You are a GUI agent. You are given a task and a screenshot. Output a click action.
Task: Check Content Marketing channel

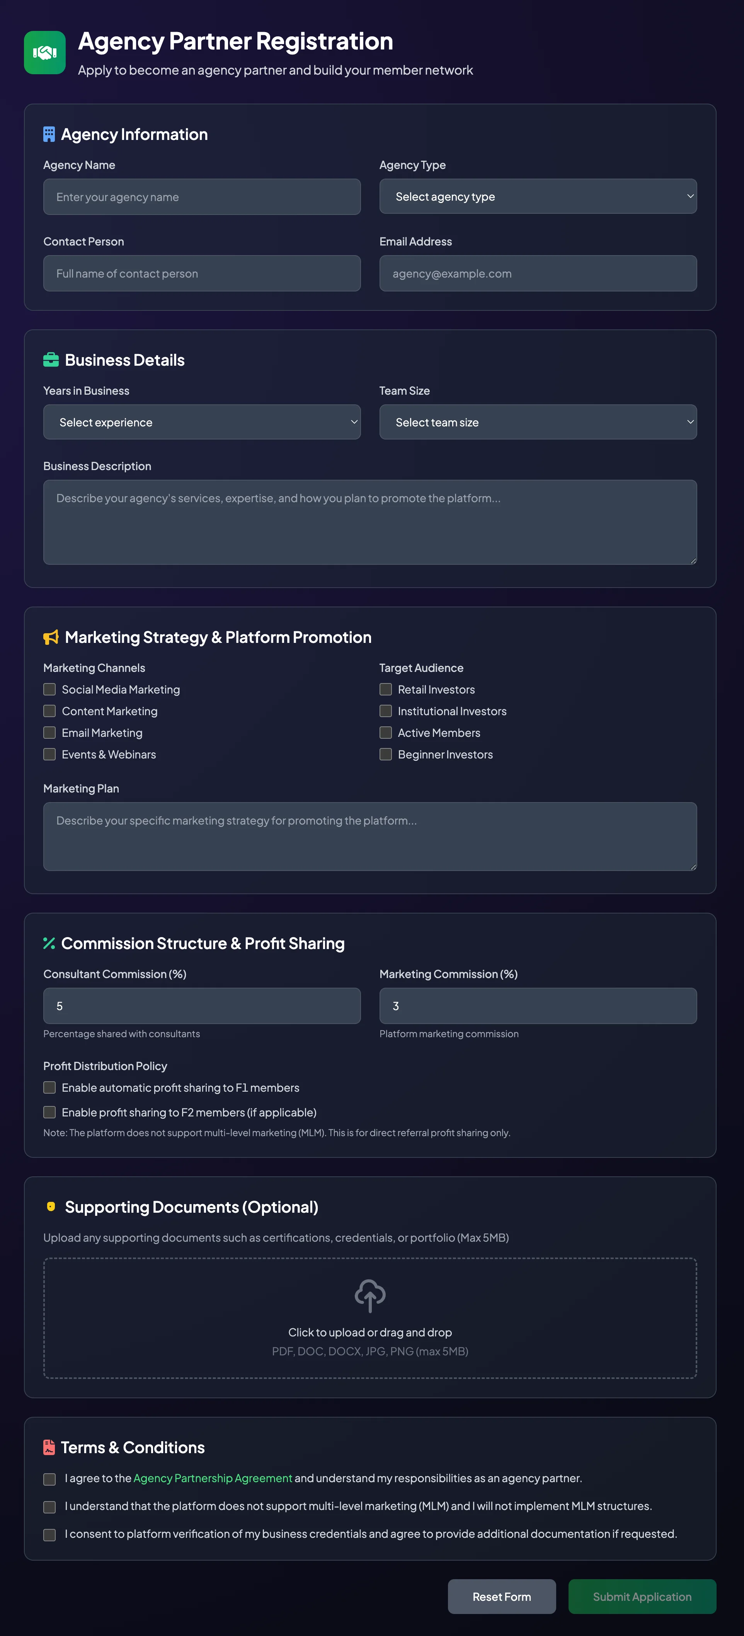pos(49,711)
